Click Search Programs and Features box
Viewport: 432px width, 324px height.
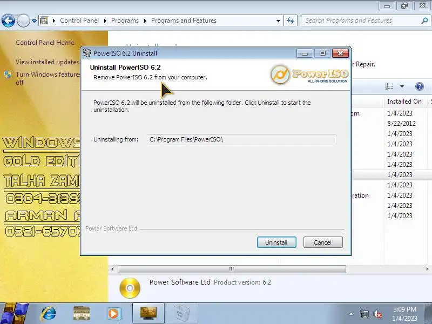click(361, 21)
